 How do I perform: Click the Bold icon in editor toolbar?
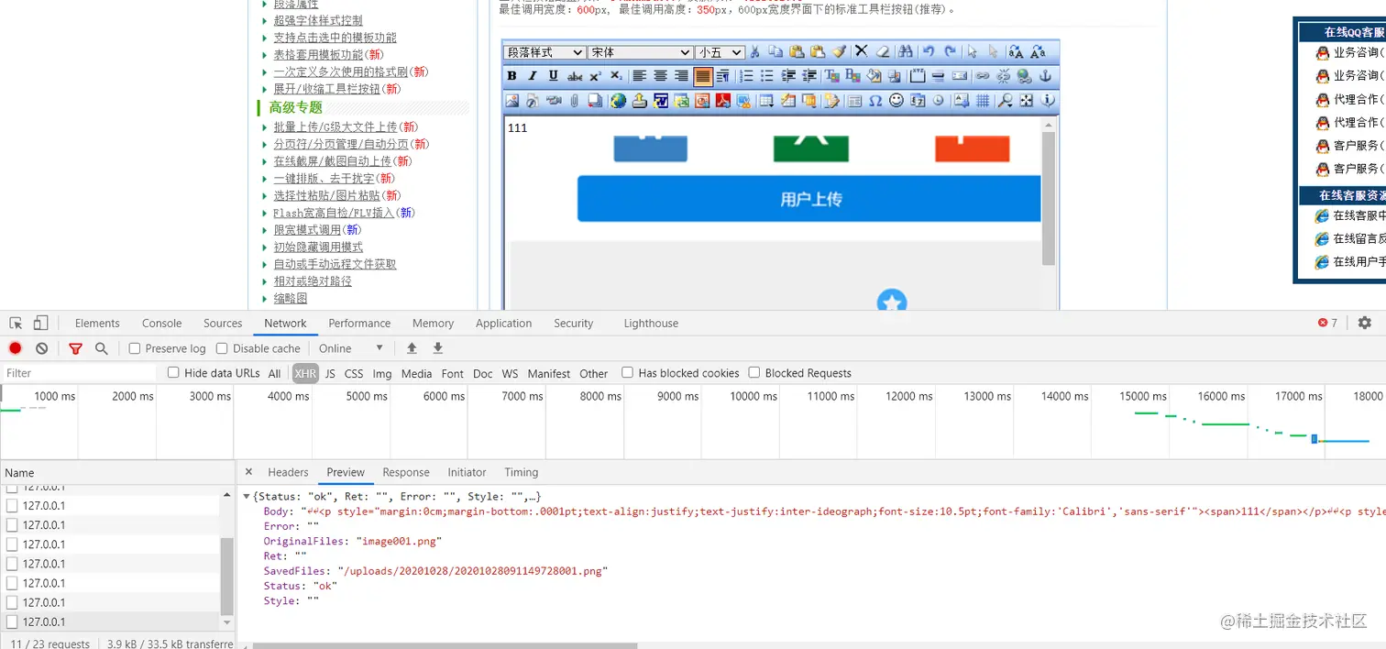[511, 76]
